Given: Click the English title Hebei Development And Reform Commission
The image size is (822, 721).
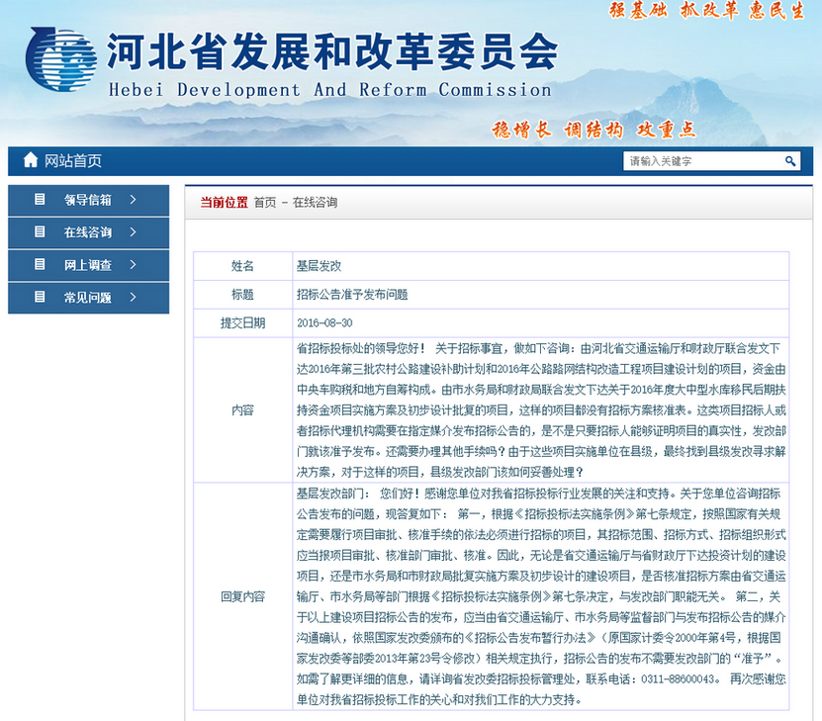Looking at the screenshot, I should [330, 90].
